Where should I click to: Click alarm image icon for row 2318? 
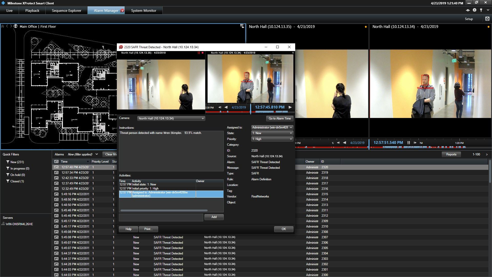coord(56,178)
